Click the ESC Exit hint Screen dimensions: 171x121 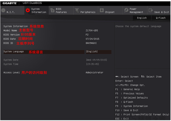point(122,119)
